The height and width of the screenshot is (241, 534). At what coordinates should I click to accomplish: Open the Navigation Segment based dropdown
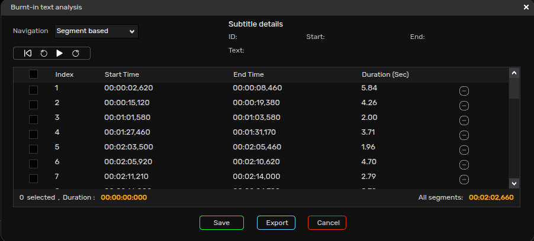pos(96,31)
